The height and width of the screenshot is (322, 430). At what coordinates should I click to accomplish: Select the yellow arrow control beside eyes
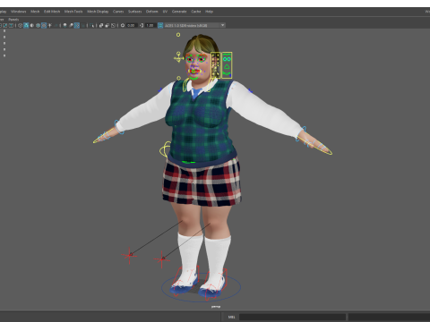point(178,57)
